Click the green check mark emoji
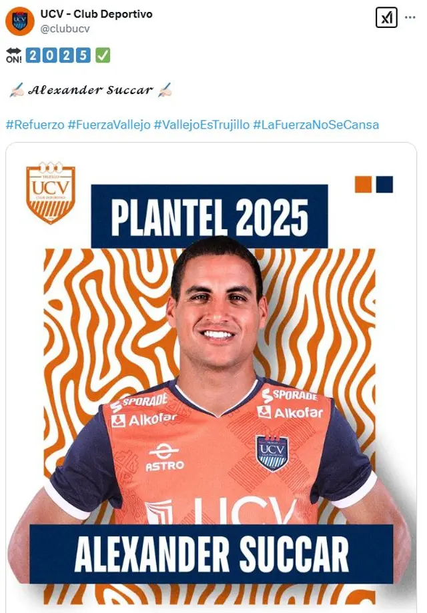The image size is (427, 613). [103, 55]
